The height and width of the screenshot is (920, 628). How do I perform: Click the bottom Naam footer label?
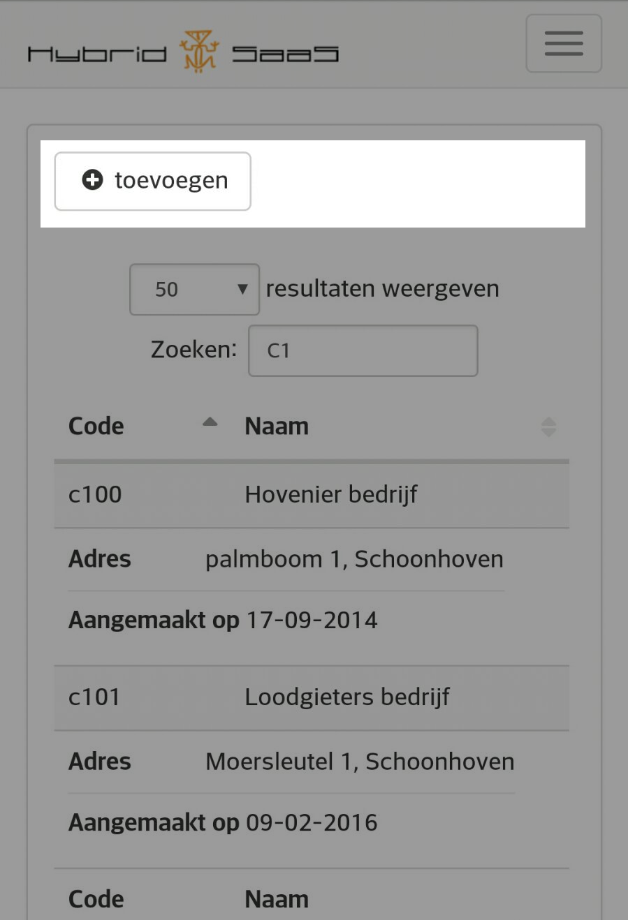[277, 899]
